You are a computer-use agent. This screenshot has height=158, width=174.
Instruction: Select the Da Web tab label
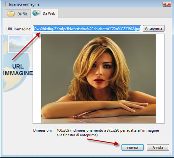pyautogui.click(x=49, y=13)
